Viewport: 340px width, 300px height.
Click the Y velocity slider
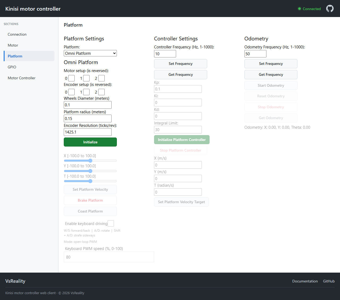[90, 171]
